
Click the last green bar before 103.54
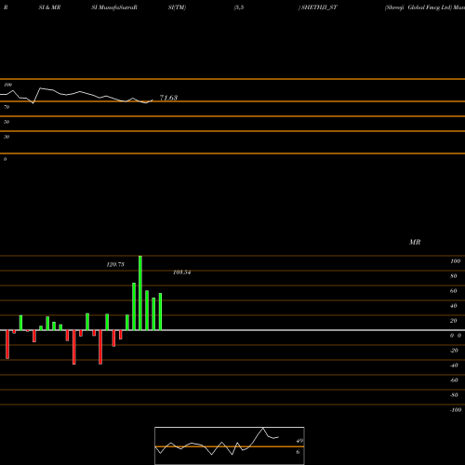(x=160, y=312)
